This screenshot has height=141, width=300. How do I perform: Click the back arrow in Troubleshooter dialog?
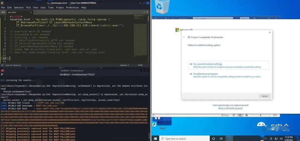tap(184, 37)
